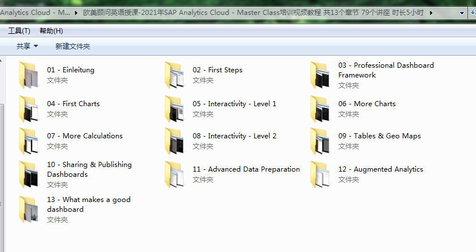Click the 欧美顾问英语授课 breadcrumb segment
The image size is (476, 252).
pyautogui.click(x=253, y=13)
